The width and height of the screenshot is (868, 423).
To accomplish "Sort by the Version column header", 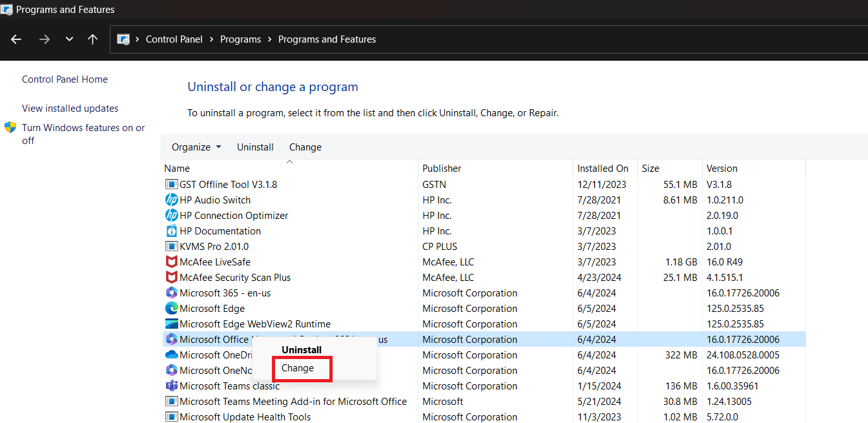I will pos(754,169).
